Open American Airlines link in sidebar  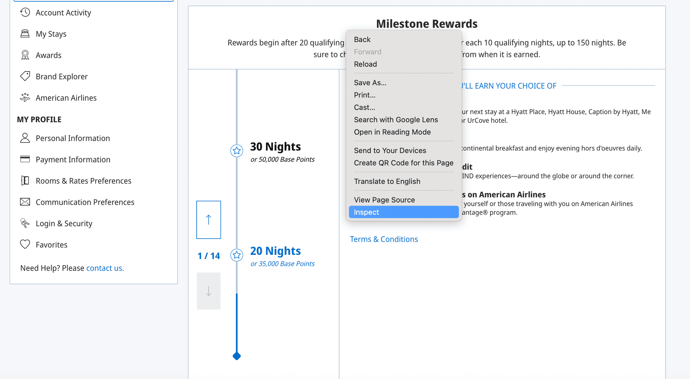coord(66,98)
